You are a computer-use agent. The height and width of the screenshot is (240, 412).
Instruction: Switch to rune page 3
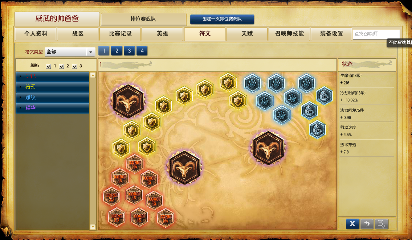click(x=129, y=51)
